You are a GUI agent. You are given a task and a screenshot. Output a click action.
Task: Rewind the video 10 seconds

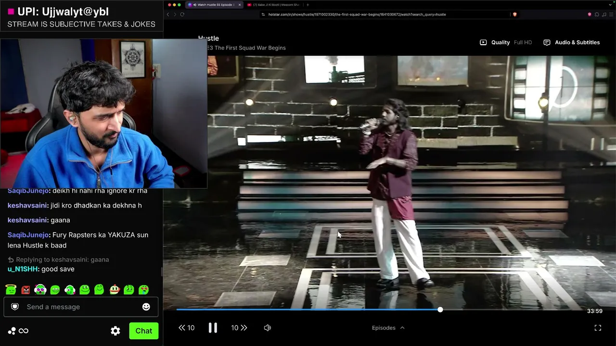[x=186, y=328]
